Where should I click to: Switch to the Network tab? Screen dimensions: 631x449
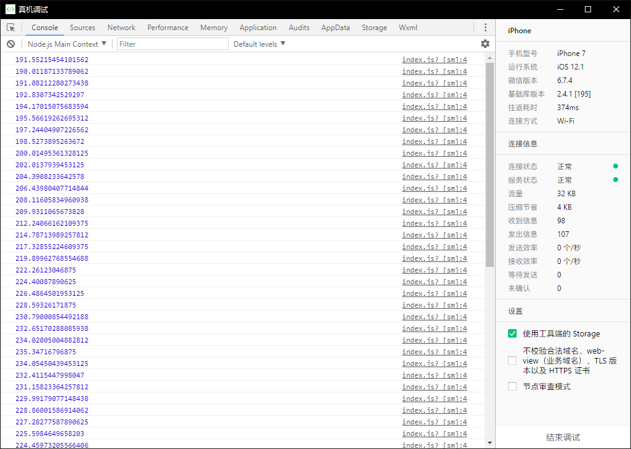(121, 28)
